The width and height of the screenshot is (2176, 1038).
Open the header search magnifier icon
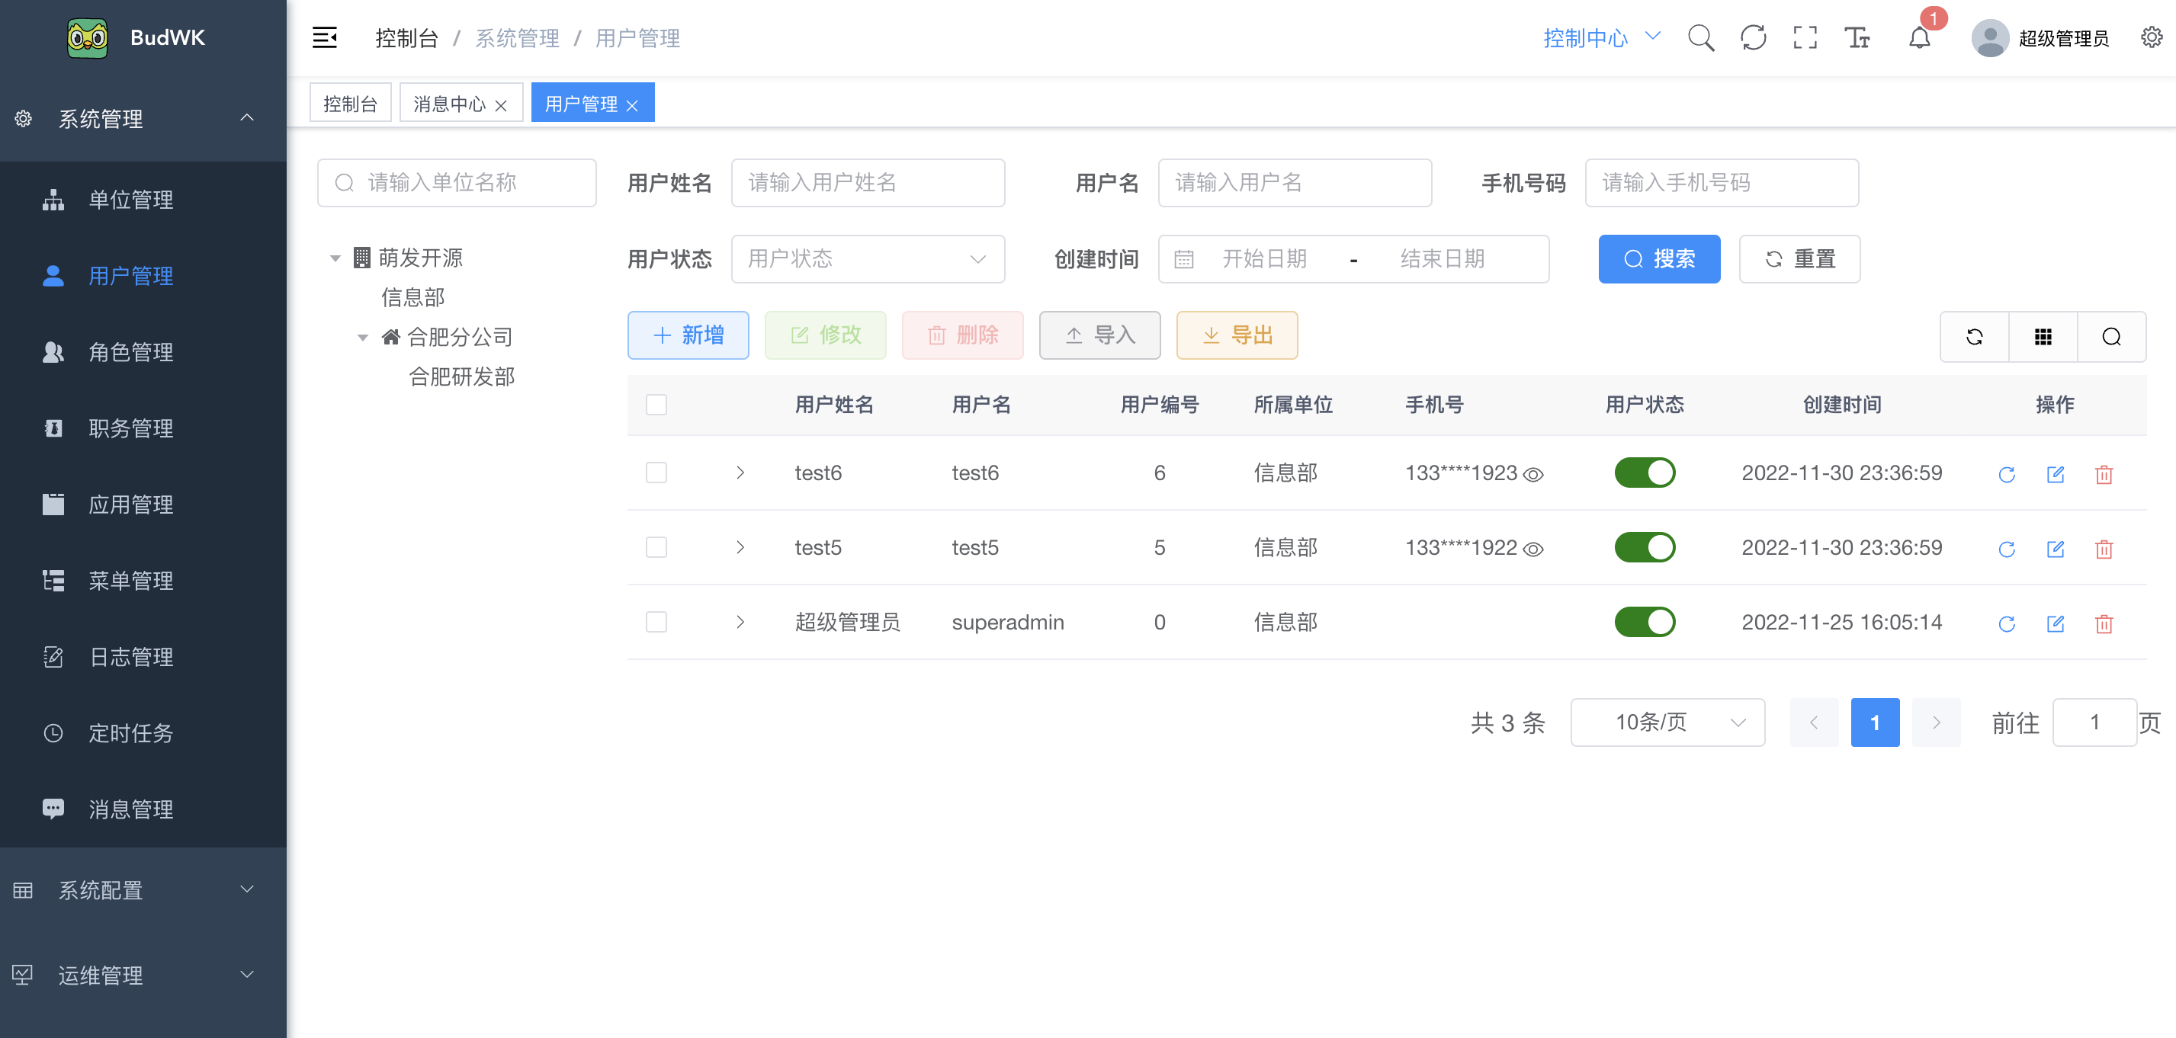(x=1700, y=38)
